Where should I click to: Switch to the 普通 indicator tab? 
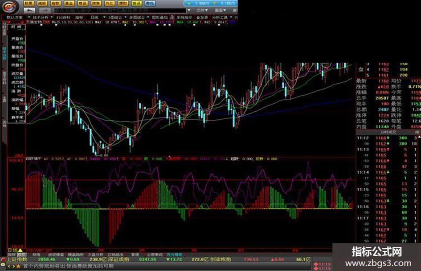[x=135, y=255]
